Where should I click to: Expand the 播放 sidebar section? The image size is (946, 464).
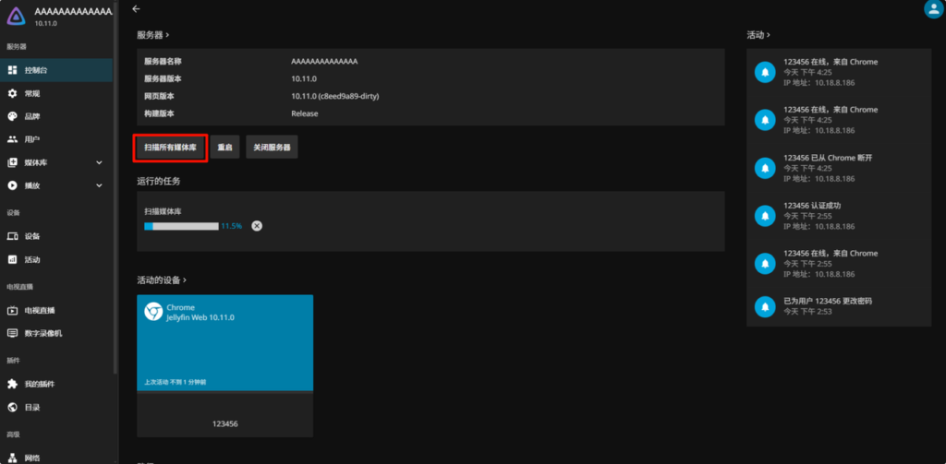coord(99,185)
